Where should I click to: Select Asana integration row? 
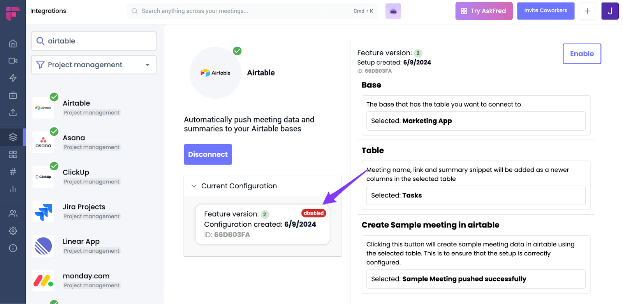coord(94,142)
